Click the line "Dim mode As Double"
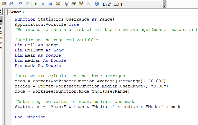This screenshot has height=125, width=198. tap(38, 66)
